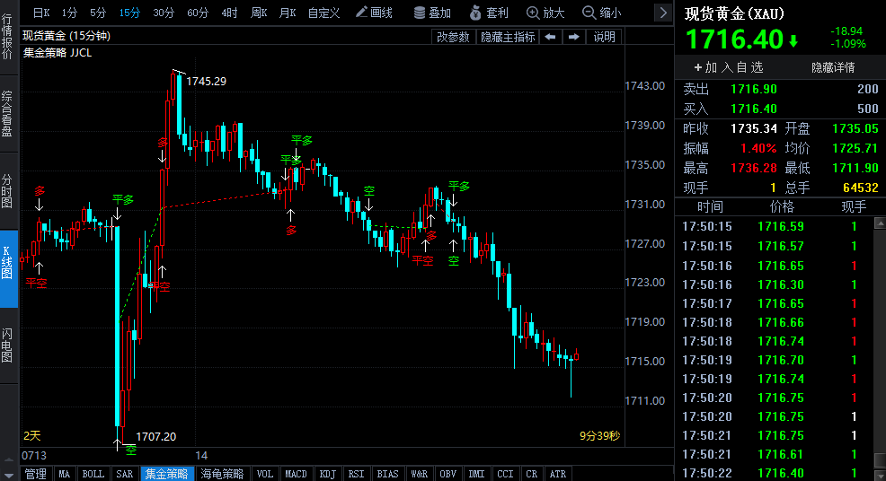Screen dimensions: 886x481
Task: Click 买入 price 1716.40
Action: (x=754, y=109)
